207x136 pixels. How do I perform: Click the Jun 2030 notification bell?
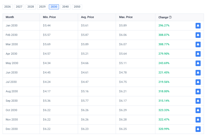198,72
